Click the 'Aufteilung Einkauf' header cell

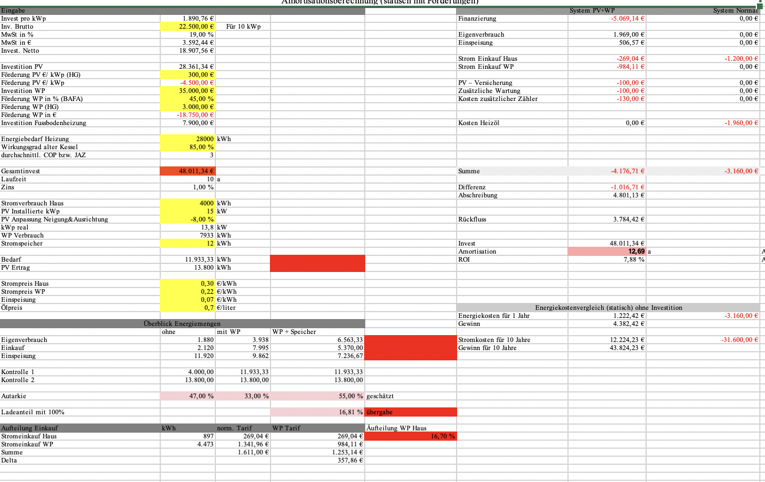click(80, 428)
